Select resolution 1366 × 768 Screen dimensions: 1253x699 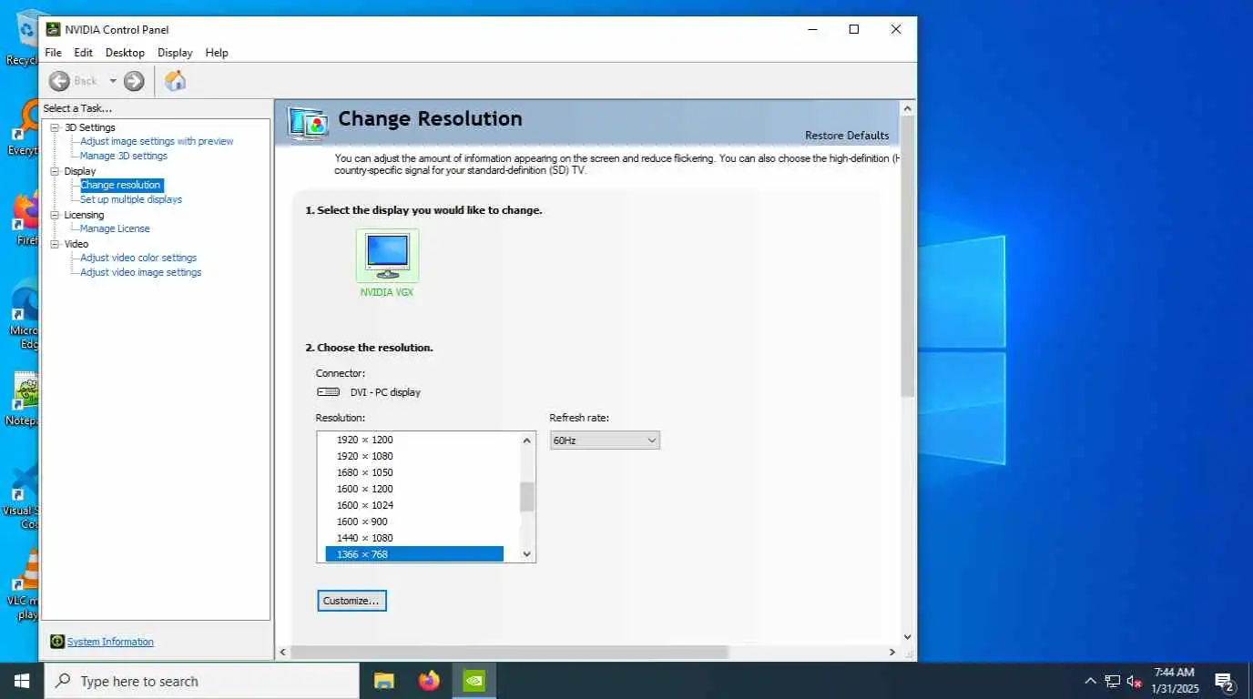point(414,554)
